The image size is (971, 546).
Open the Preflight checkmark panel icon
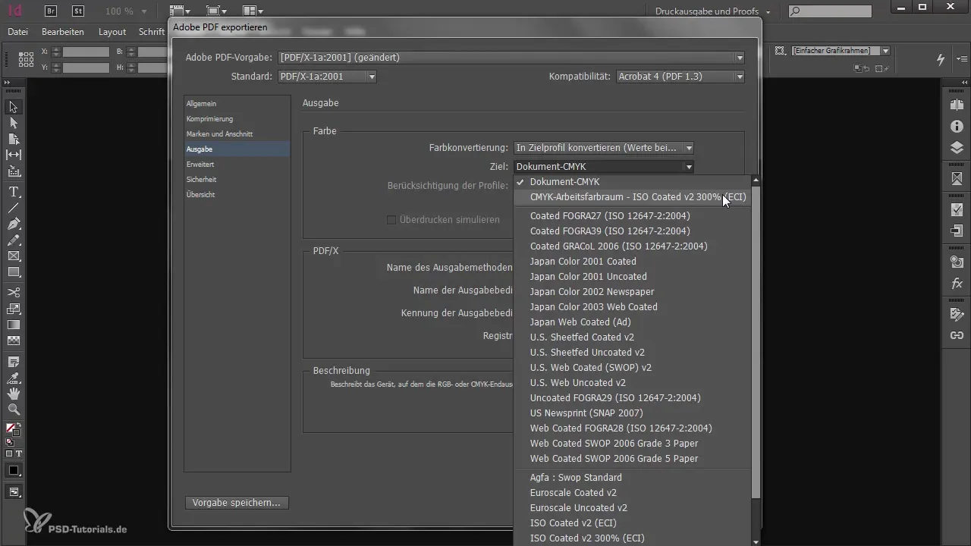coord(957,210)
